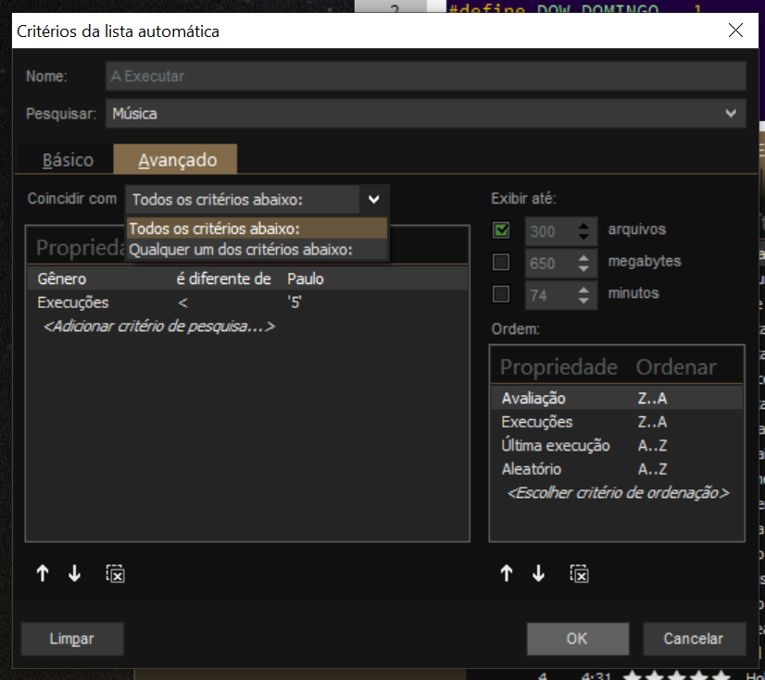Move search criterion up with left arrow icon
765x680 pixels.
coord(43,574)
